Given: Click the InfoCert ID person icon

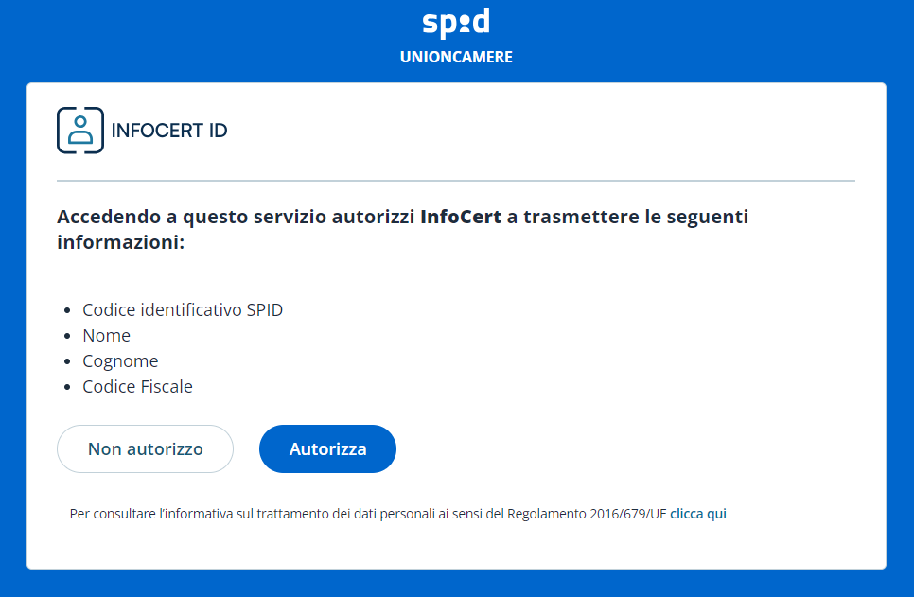Looking at the screenshot, I should coord(80,131).
